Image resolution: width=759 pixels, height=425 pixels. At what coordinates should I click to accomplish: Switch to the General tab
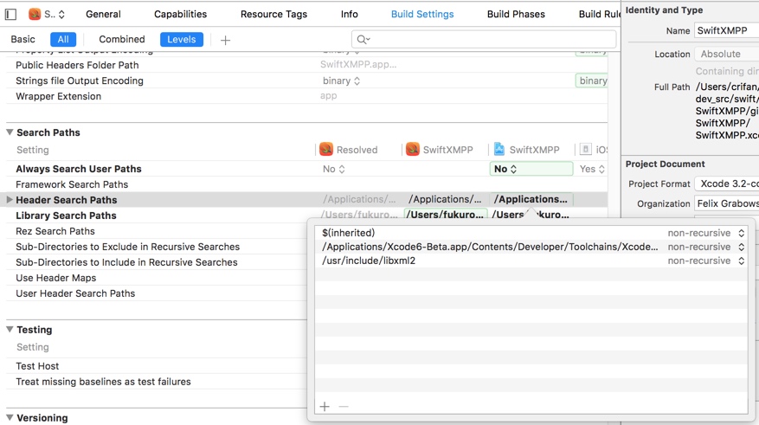pos(103,14)
